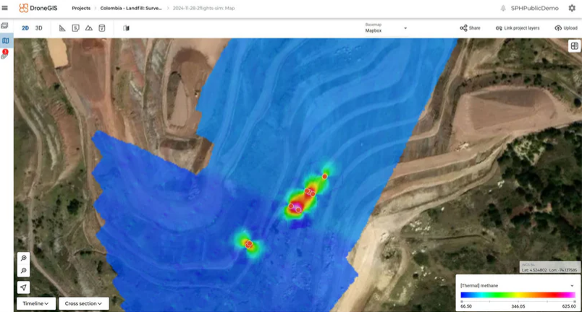Toggle the side panel at map corner

pos(574,46)
